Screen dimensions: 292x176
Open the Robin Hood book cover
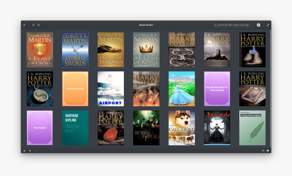coord(146,128)
